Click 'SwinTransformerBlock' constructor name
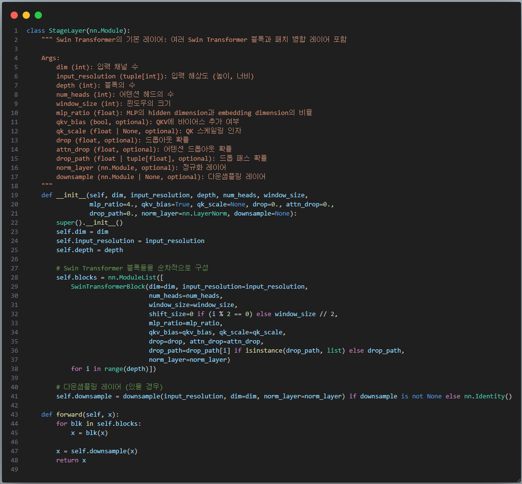The width and height of the screenshot is (522, 484). (x=108, y=287)
